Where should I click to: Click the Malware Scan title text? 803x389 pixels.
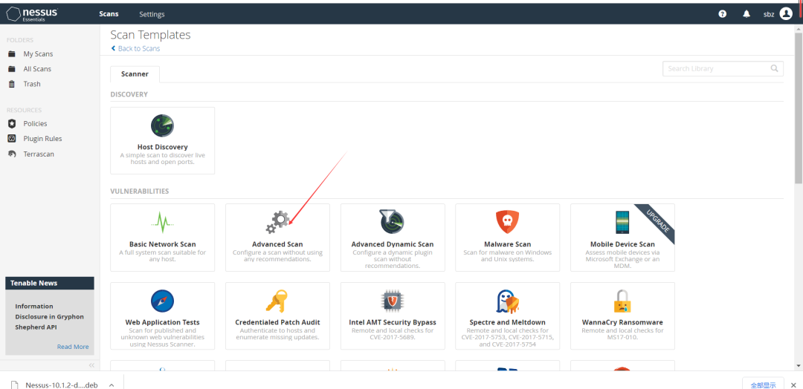coord(508,244)
